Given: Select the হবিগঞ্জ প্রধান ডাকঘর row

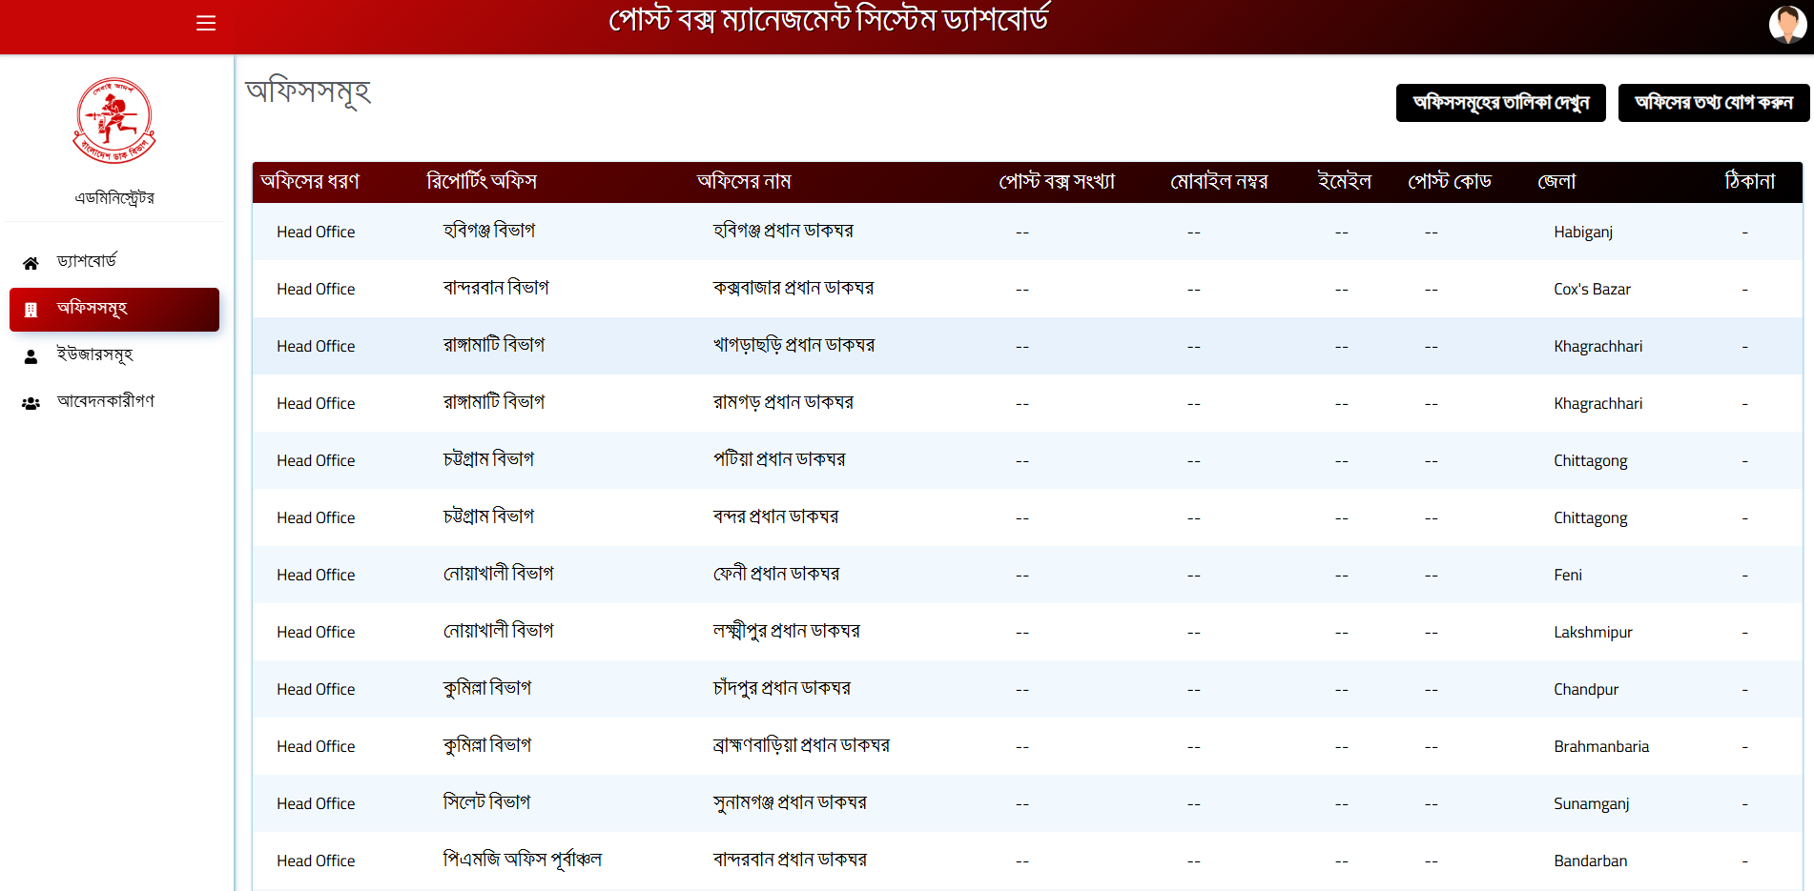Looking at the screenshot, I should pos(783,232).
